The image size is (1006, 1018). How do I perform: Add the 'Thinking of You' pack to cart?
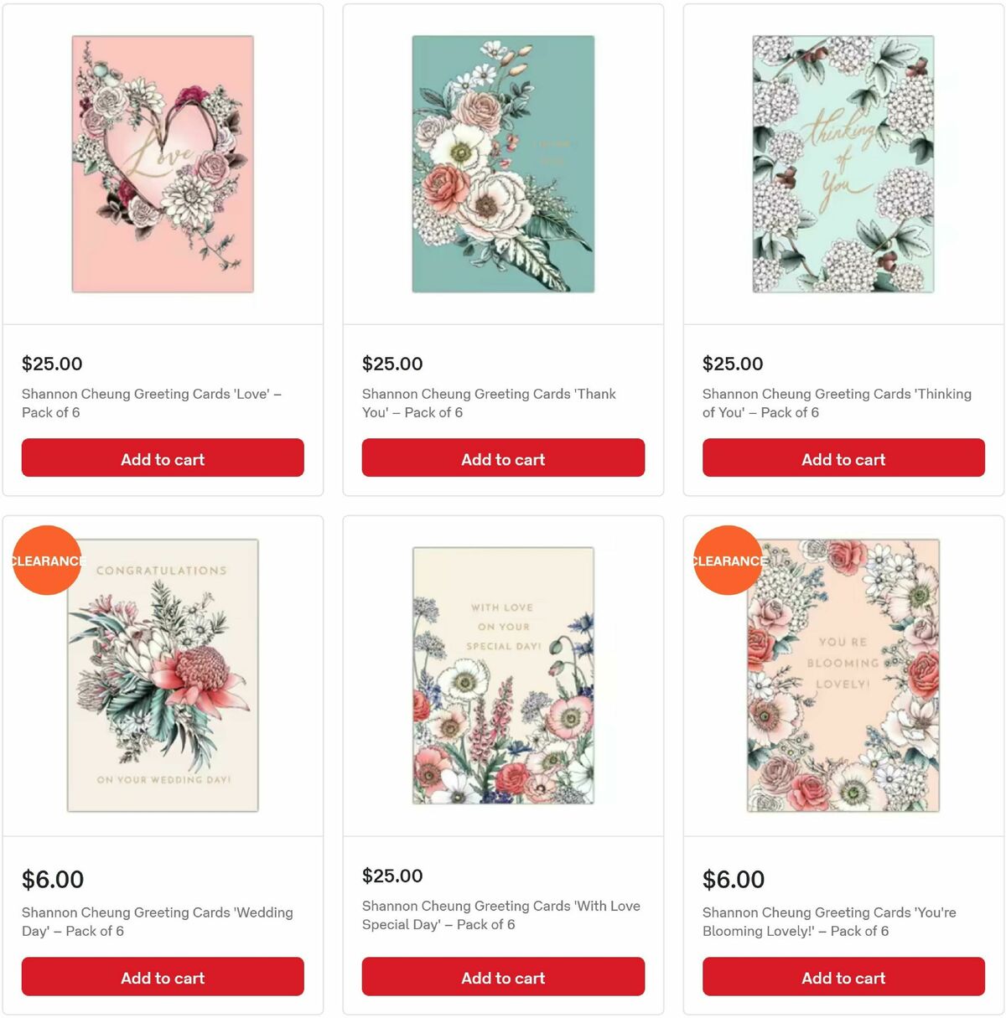843,458
